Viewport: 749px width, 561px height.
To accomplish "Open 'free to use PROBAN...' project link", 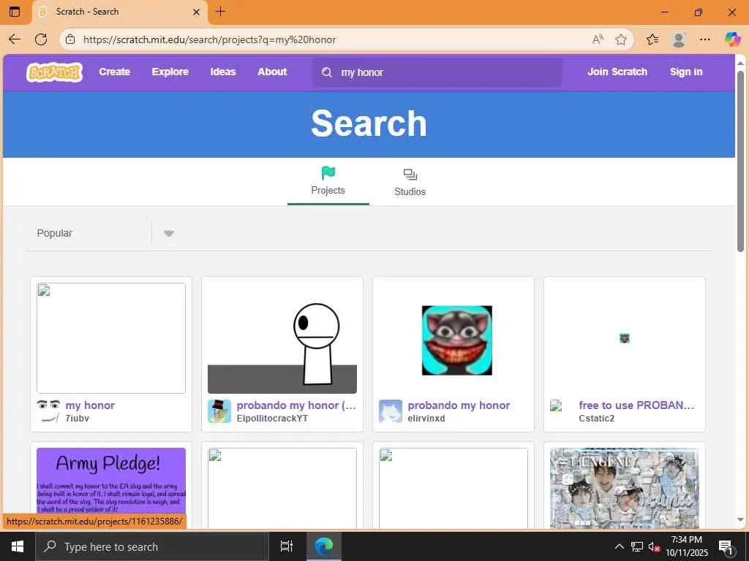I will 636,405.
